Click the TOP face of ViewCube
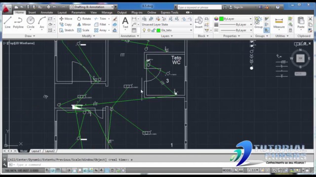This screenshot has width=316, height=177. [300, 58]
